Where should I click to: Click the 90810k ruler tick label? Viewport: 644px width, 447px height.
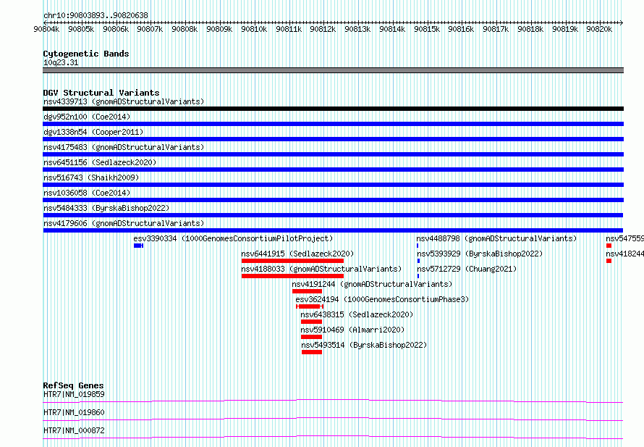click(254, 29)
